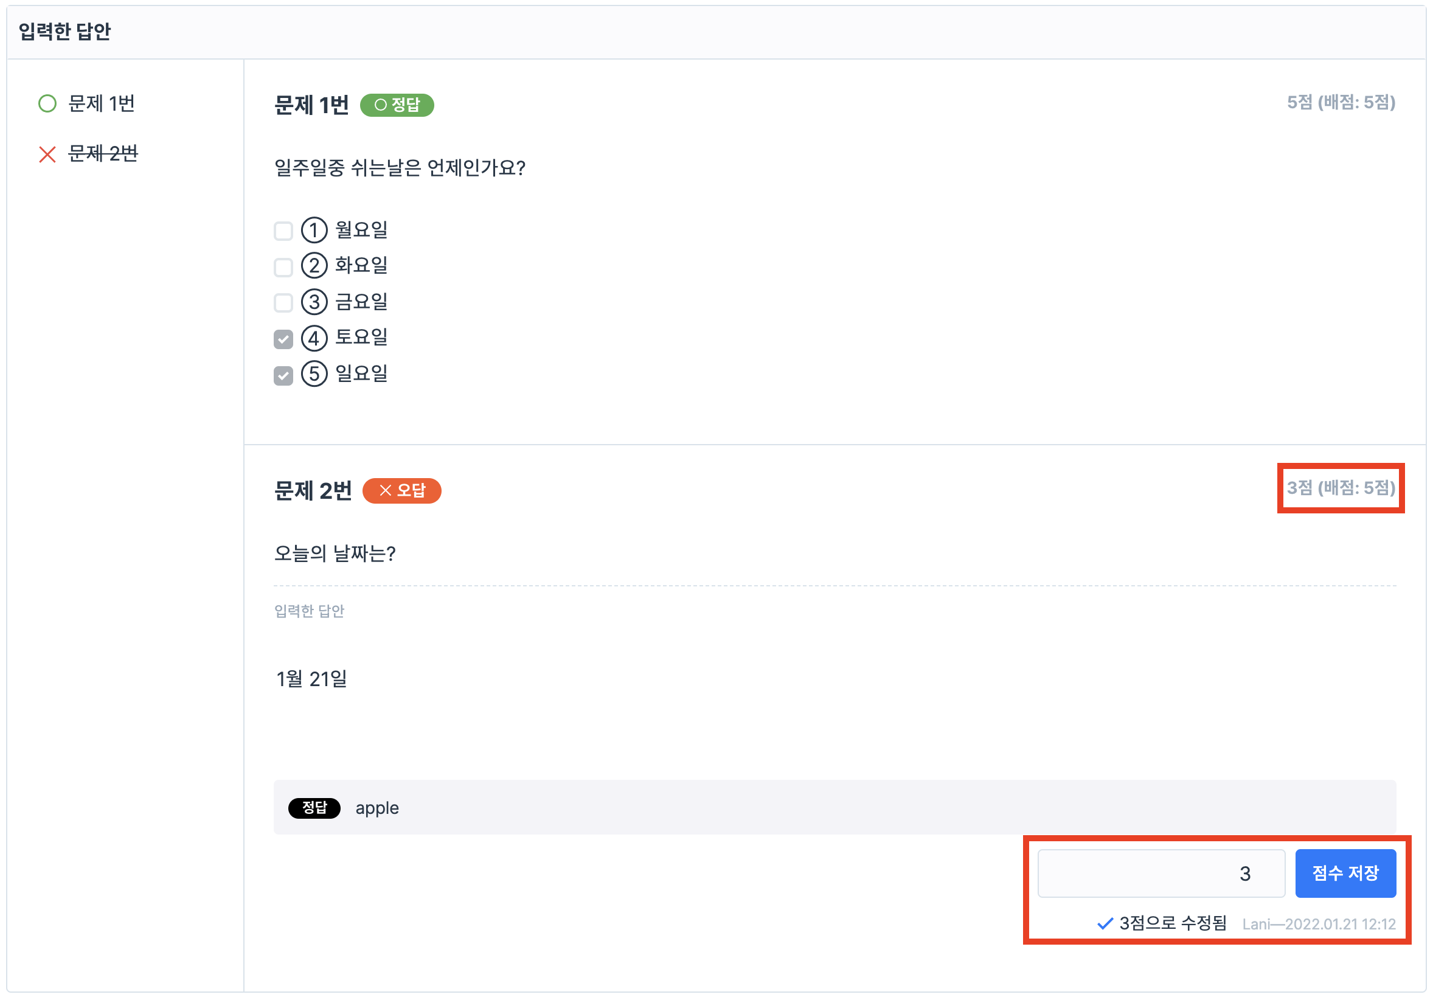Click the red X icon beside 문제 2번 in sidebar
The image size is (1433, 1000).
click(47, 154)
